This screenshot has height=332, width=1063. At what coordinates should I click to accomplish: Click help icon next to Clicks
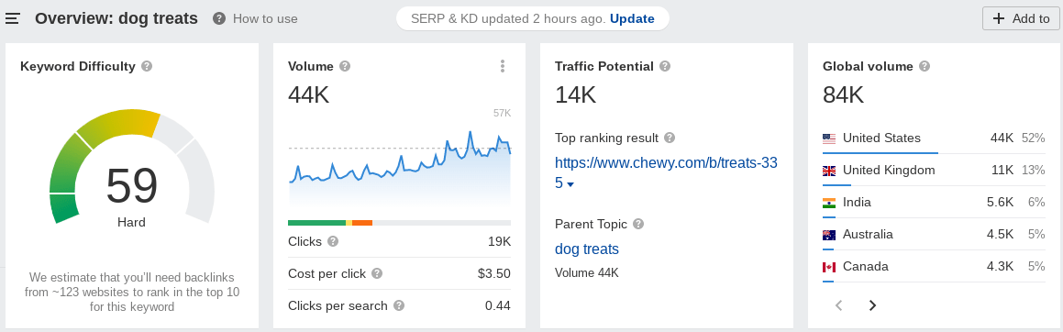click(333, 241)
